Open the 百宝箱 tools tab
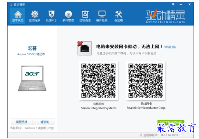Image resolution: width=199 pixels, height=139 pixels. (x=119, y=16)
